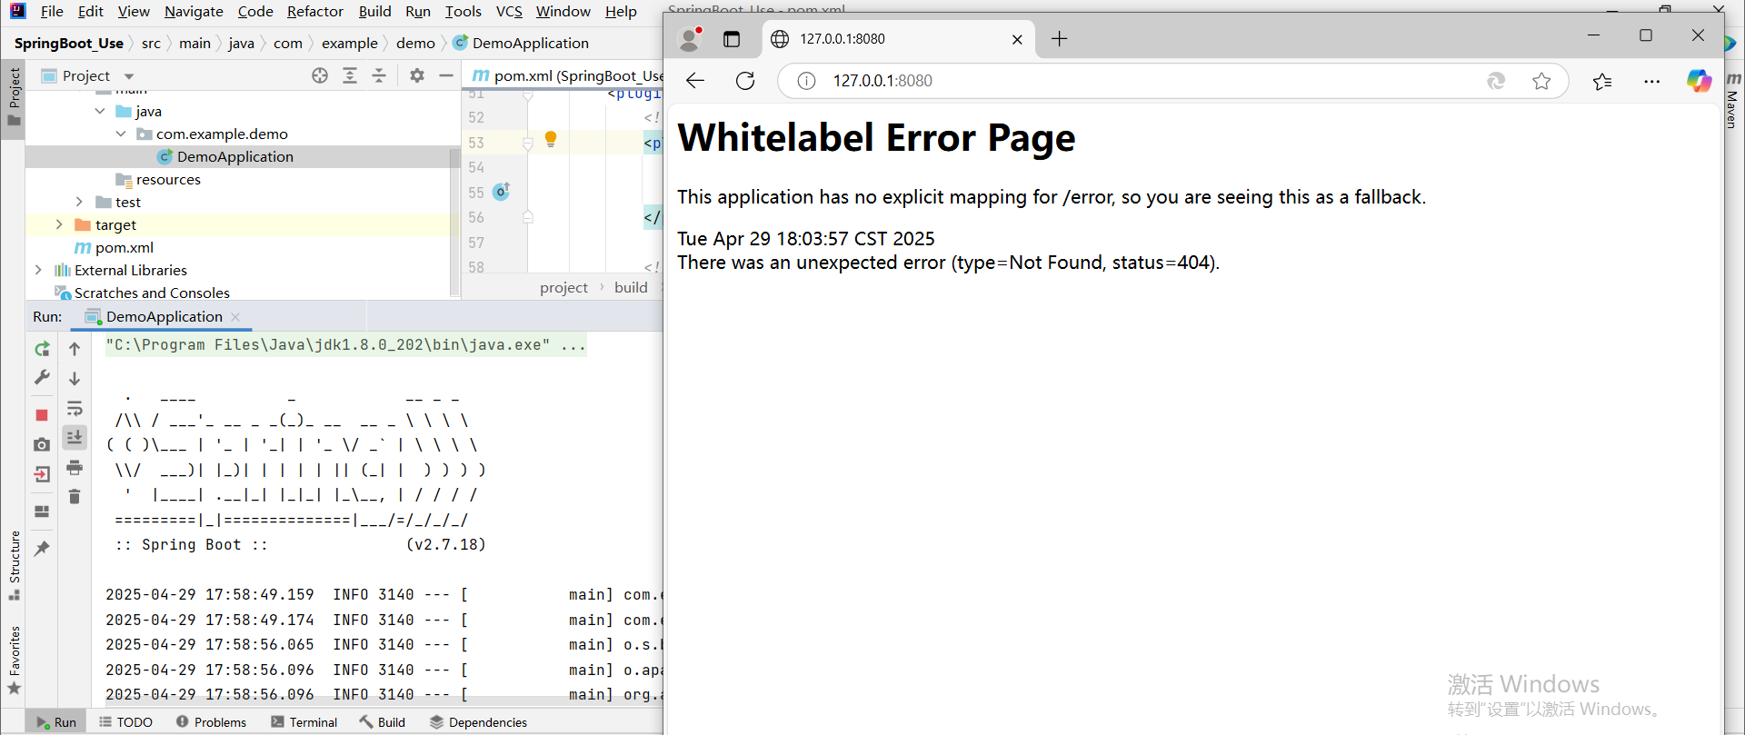Open browser settings and more menu
The image size is (1745, 735).
(1652, 81)
